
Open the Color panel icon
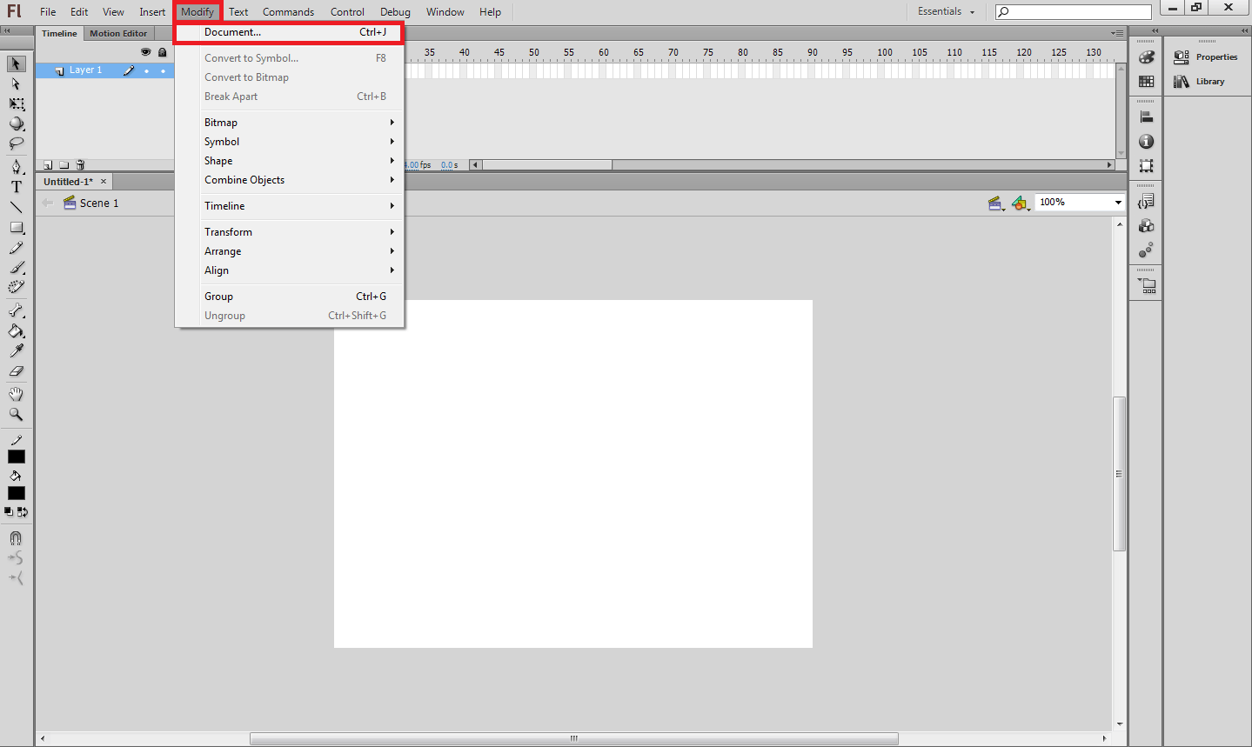click(x=1146, y=57)
